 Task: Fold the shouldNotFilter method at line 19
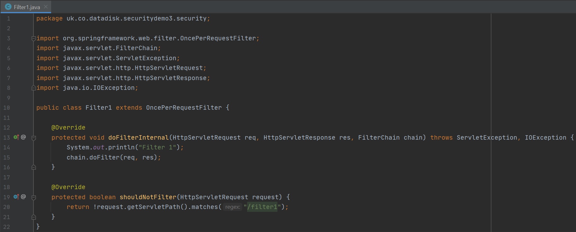pos(33,197)
